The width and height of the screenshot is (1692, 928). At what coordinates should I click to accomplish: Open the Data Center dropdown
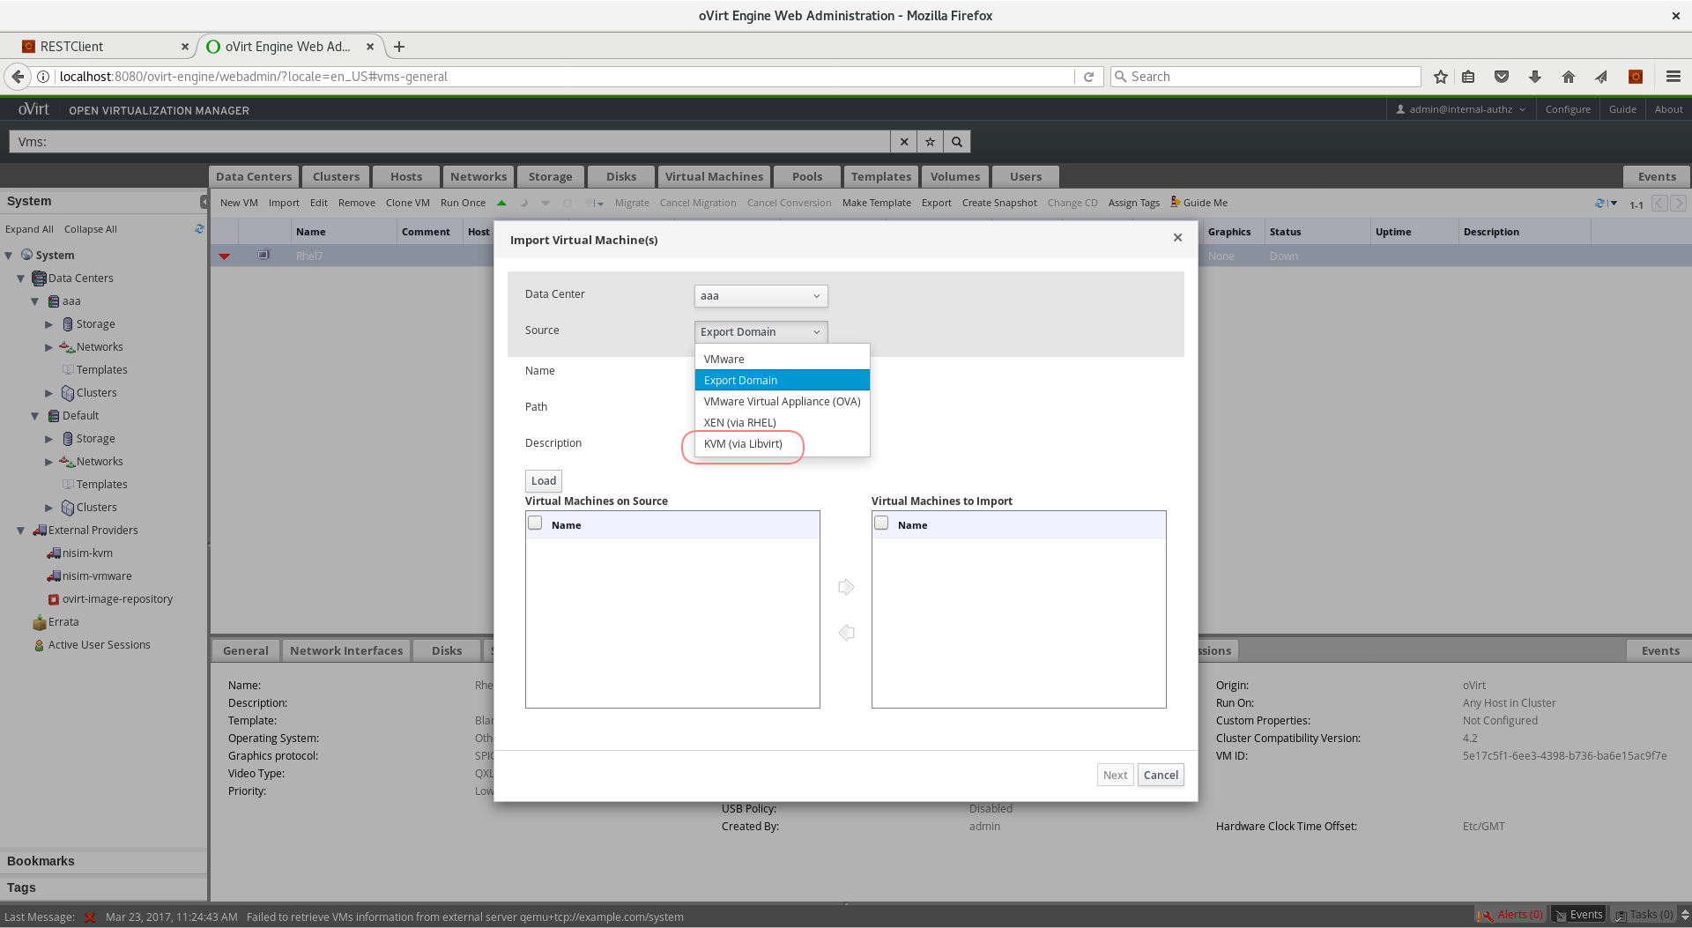(x=761, y=296)
